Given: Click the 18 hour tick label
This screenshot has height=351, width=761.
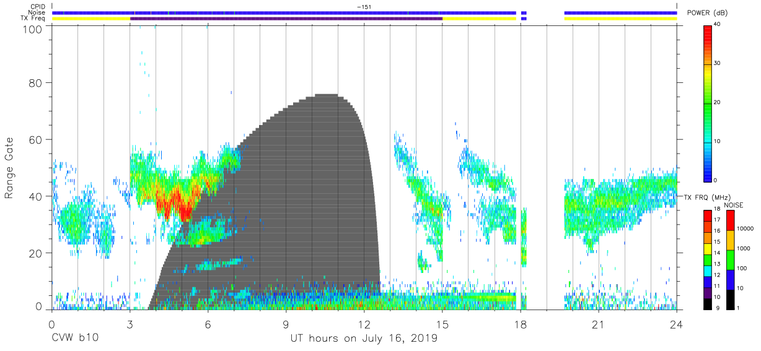Looking at the screenshot, I should (520, 323).
